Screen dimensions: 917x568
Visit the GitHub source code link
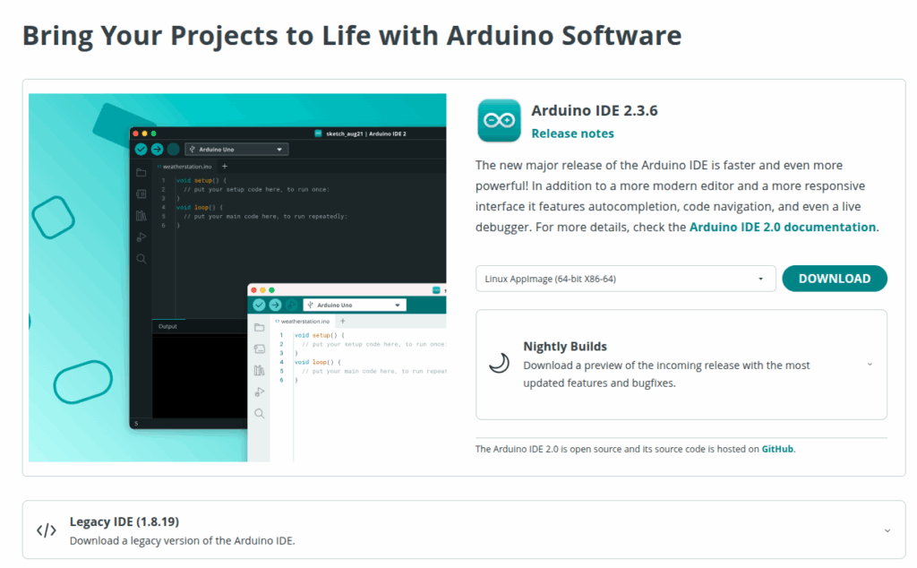point(777,449)
